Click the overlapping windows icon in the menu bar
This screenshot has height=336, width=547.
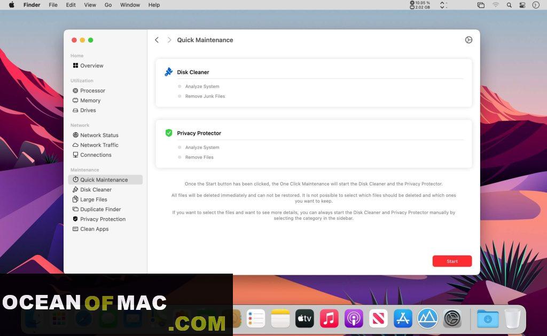(x=481, y=5)
